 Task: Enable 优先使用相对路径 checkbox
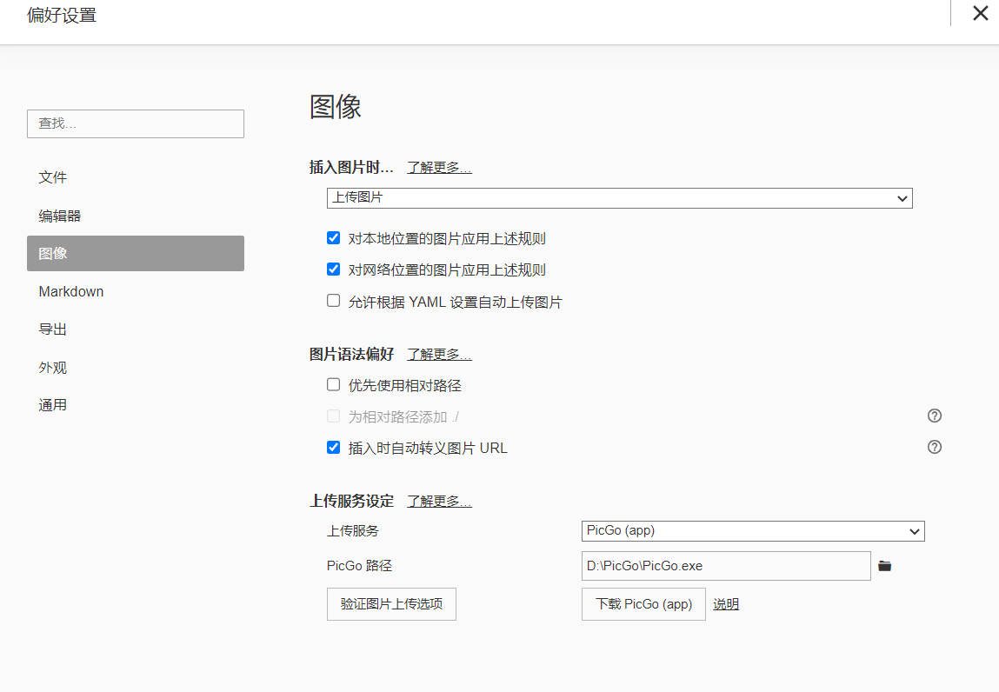coord(333,385)
